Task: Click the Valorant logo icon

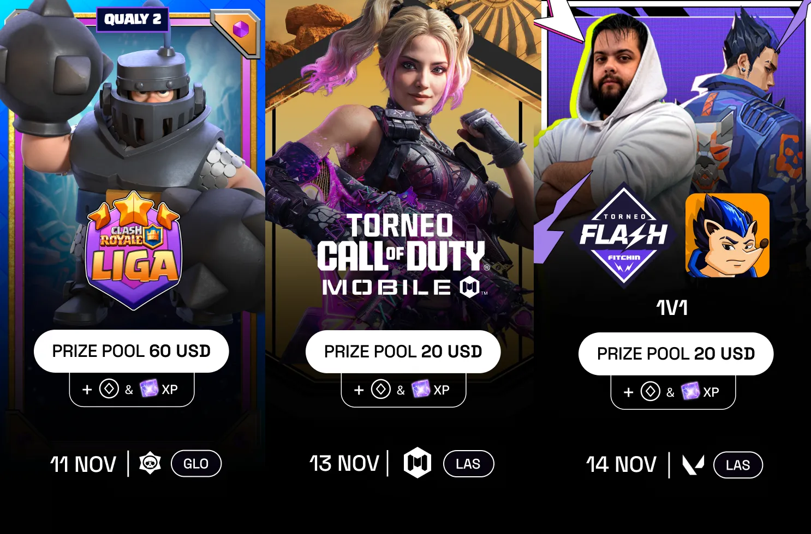Action: click(693, 465)
